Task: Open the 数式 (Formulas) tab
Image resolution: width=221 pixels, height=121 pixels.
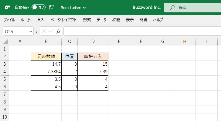Action: tap(87, 20)
